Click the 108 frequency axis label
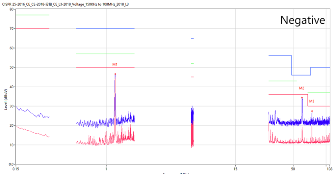The height and width of the screenshot is (174, 336). 329,169
